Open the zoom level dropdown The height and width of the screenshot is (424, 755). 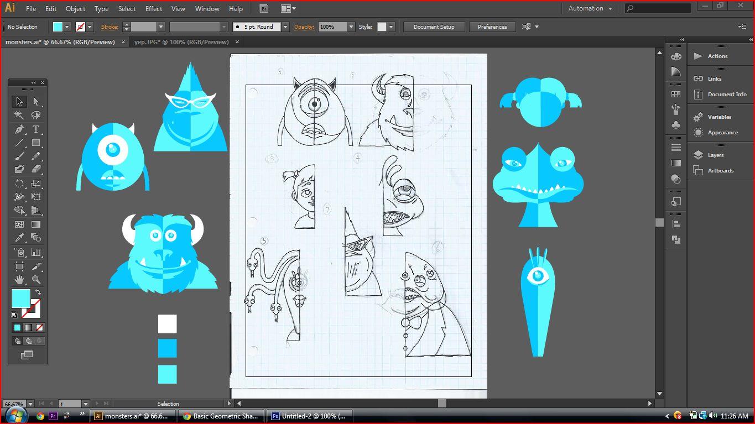(30, 404)
